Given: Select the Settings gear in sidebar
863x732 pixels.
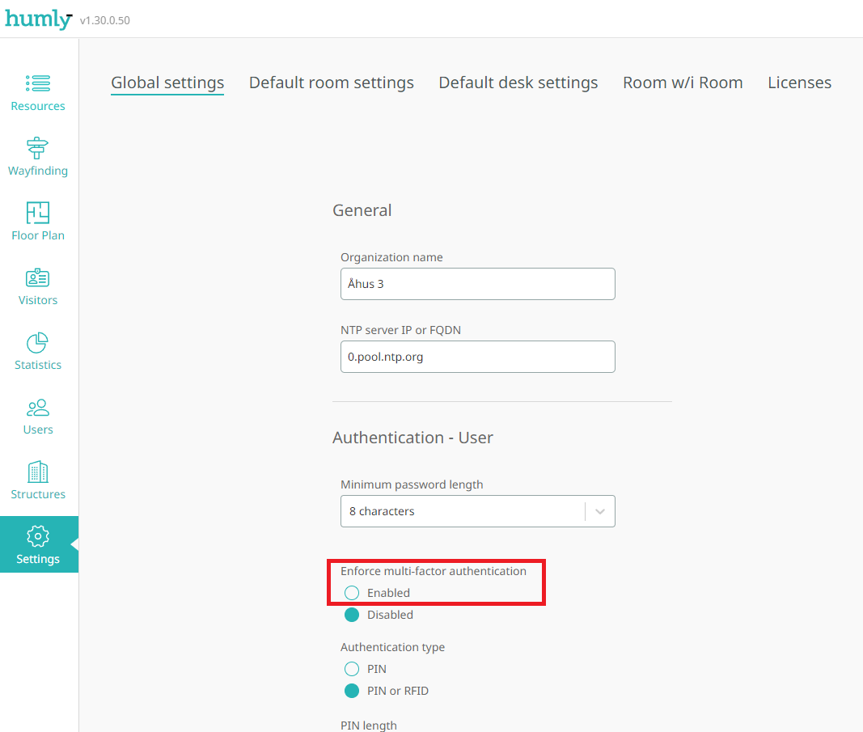Looking at the screenshot, I should tap(37, 544).
